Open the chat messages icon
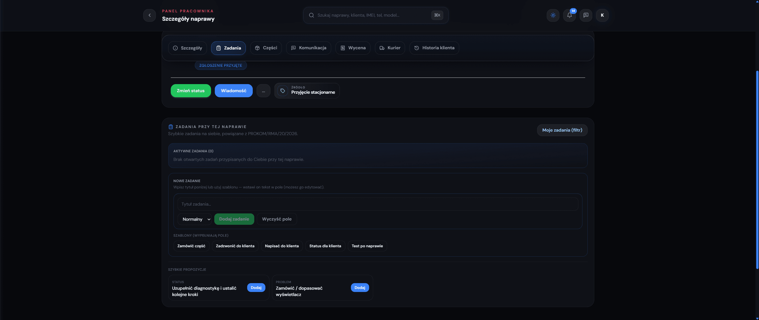The width and height of the screenshot is (759, 320). pos(586,15)
